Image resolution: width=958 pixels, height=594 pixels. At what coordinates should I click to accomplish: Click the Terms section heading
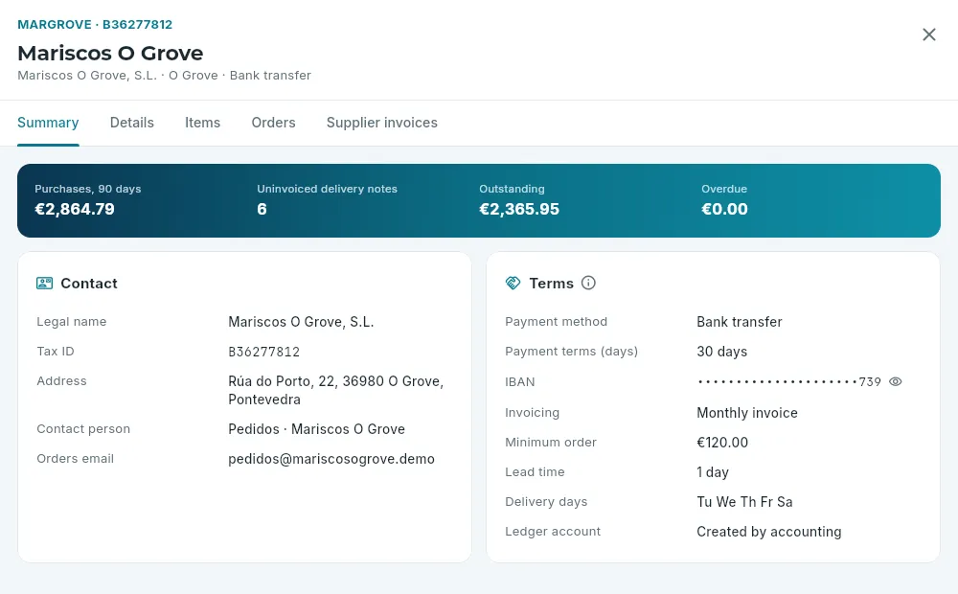pos(551,284)
